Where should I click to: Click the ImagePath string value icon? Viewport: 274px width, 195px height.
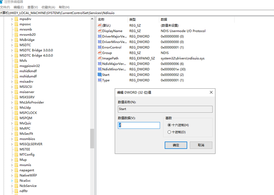99,58
